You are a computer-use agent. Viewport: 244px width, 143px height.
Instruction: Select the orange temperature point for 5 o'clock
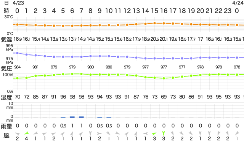[63, 26]
